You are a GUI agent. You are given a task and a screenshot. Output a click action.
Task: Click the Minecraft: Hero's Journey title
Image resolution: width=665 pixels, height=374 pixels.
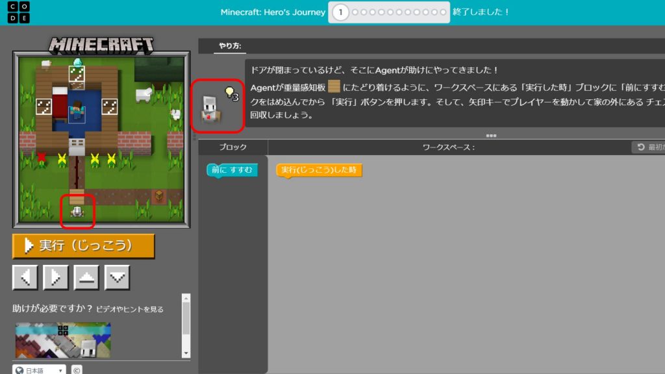click(x=273, y=12)
